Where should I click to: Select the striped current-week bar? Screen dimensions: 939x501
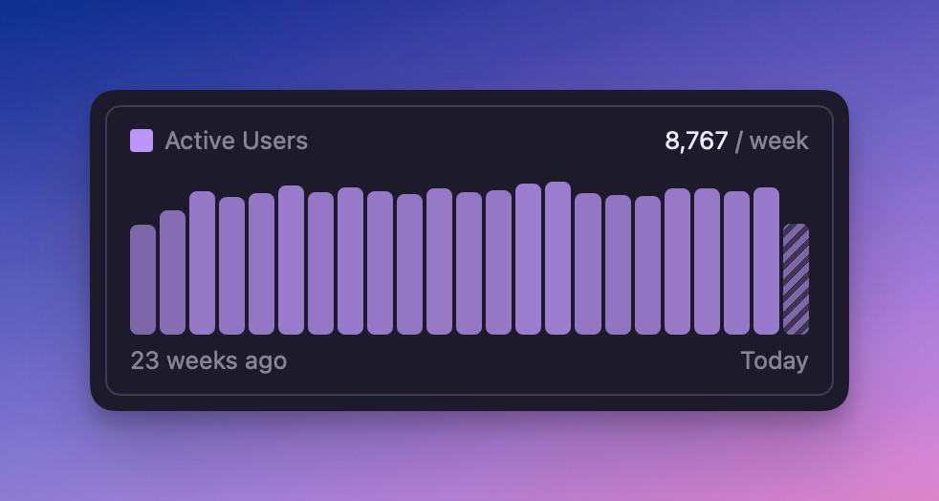click(796, 279)
